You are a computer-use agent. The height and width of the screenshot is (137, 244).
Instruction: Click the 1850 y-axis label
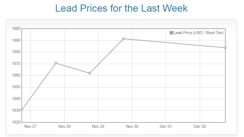[x=16, y=87]
